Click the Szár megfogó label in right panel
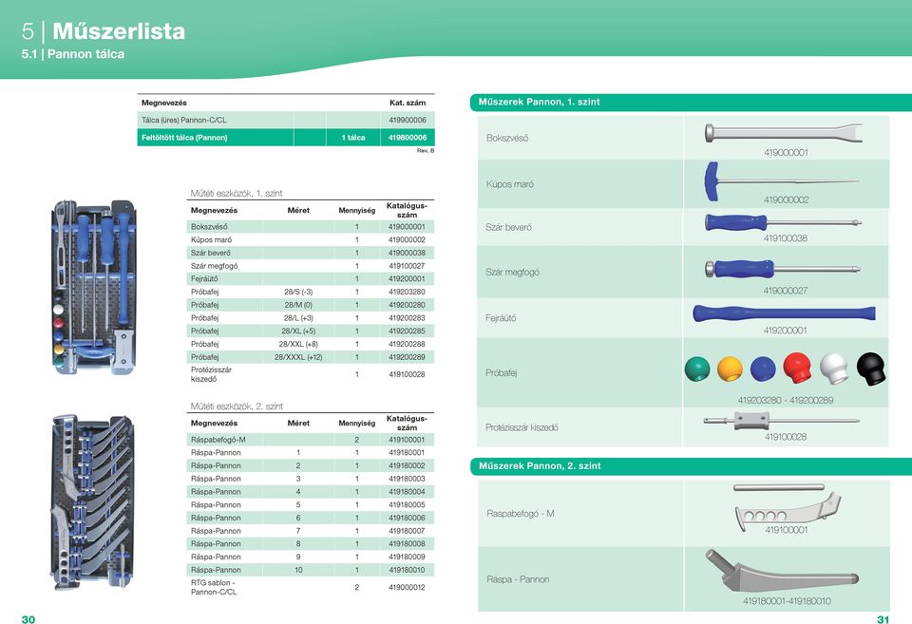Image resolution: width=912 pixels, height=624 pixels. point(512,273)
